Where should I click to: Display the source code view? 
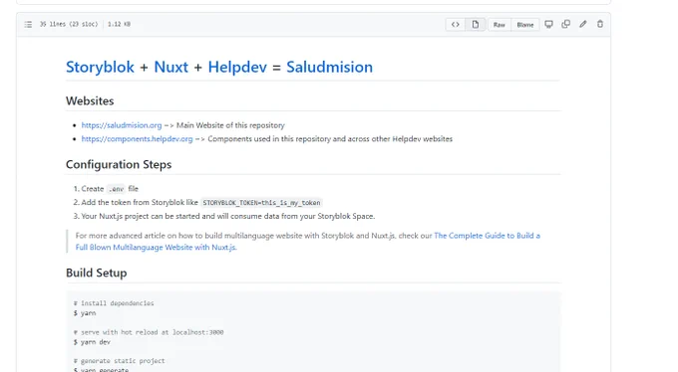click(456, 25)
